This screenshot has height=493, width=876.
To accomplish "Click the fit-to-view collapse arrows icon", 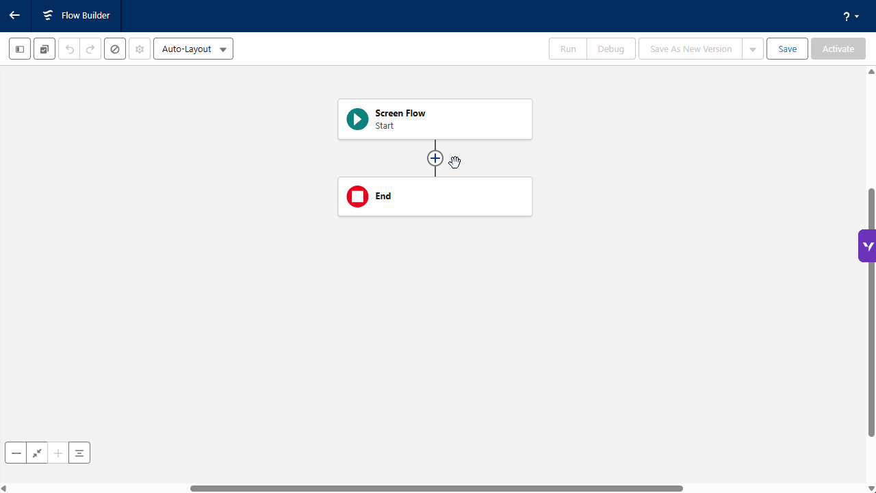I will click(x=37, y=453).
